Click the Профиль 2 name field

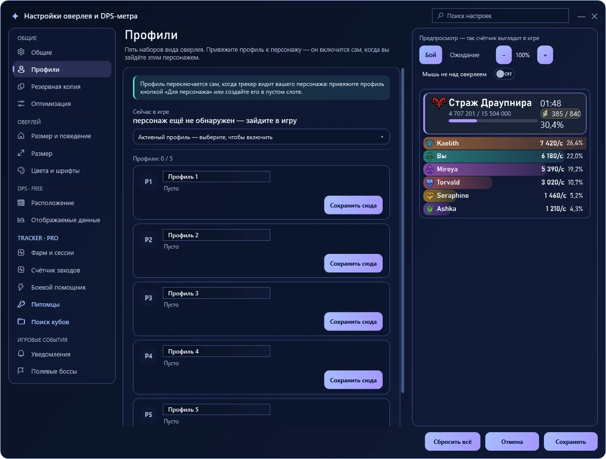click(216, 235)
